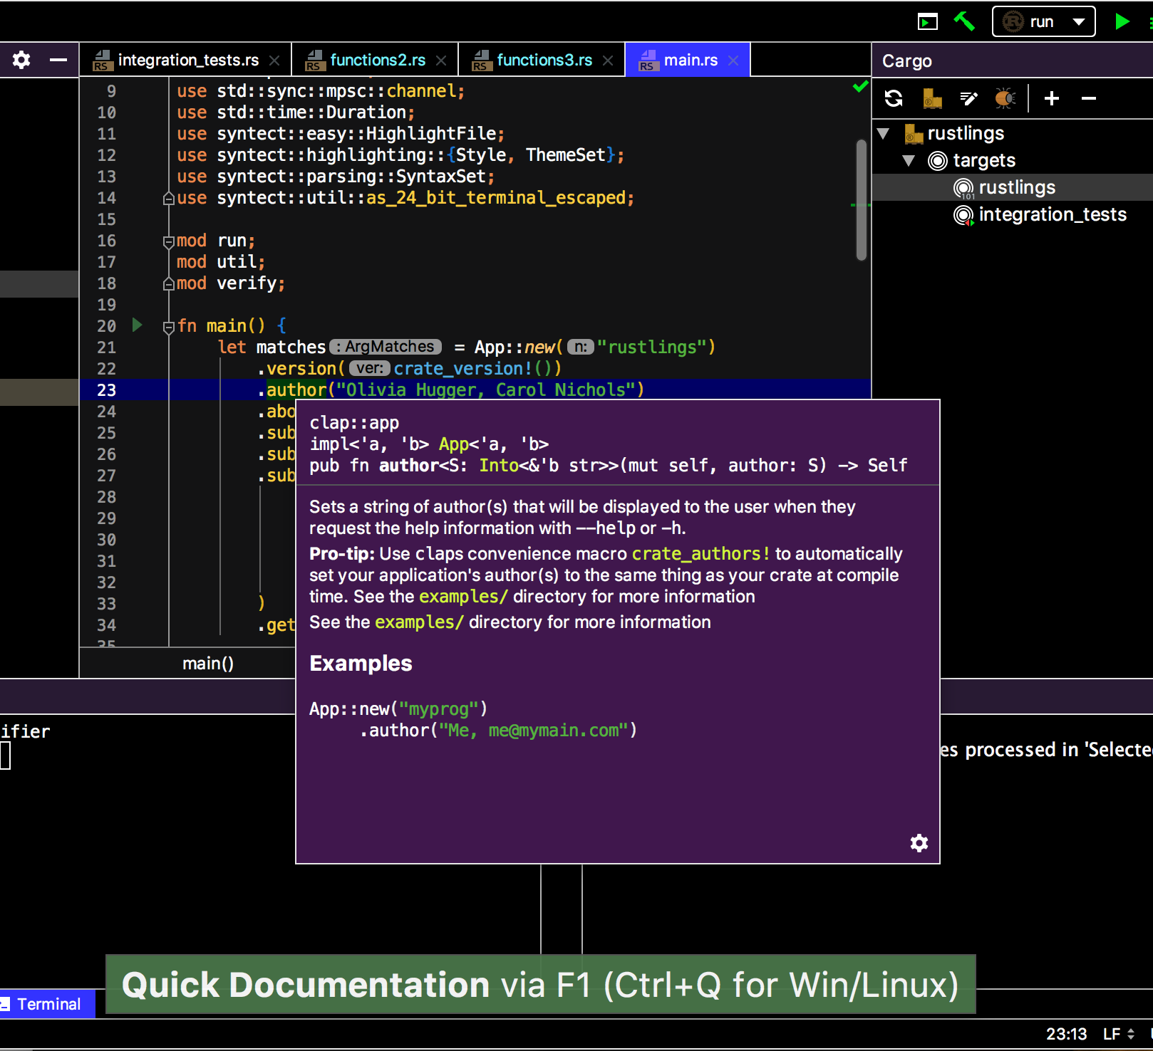The width and height of the screenshot is (1153, 1051).
Task: Run Clippy via the bug icon
Action: point(1005,98)
